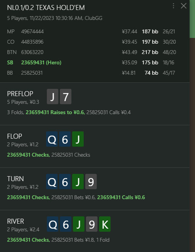Click the TURN section heading
195x252 pixels.
15,179
